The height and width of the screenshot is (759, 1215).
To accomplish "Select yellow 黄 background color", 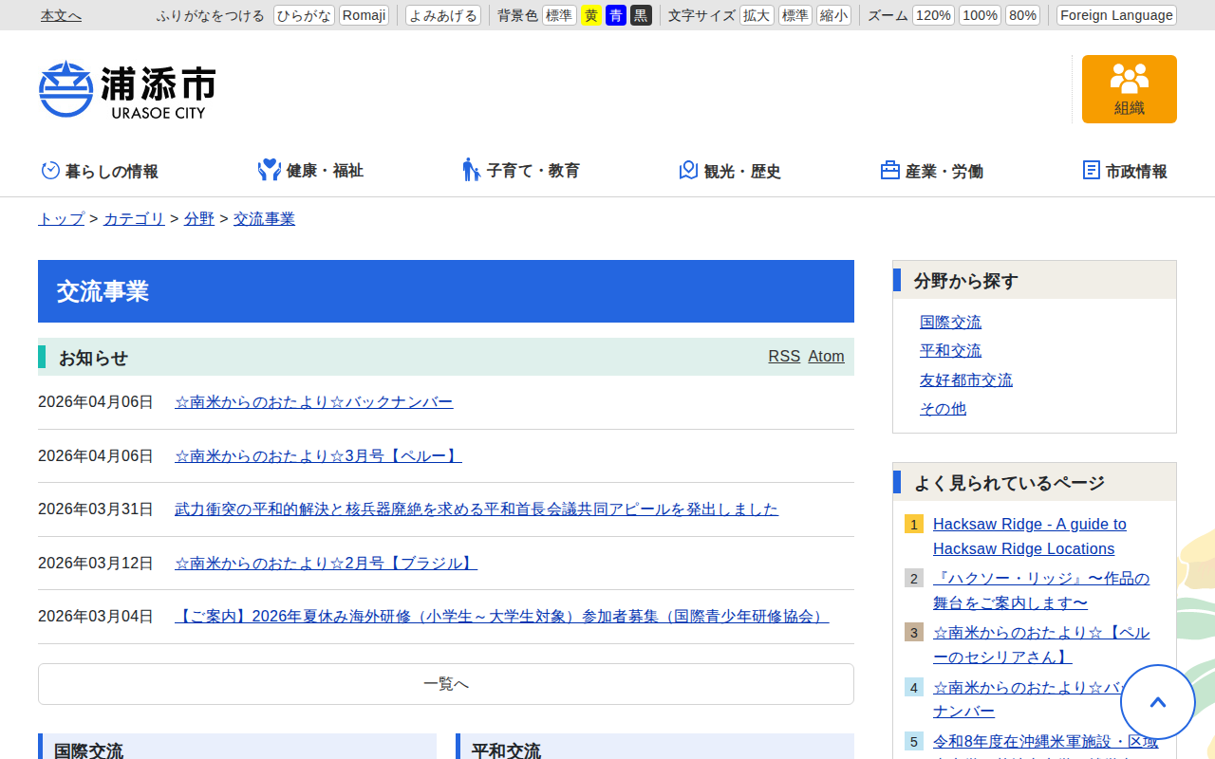I will coord(591,15).
